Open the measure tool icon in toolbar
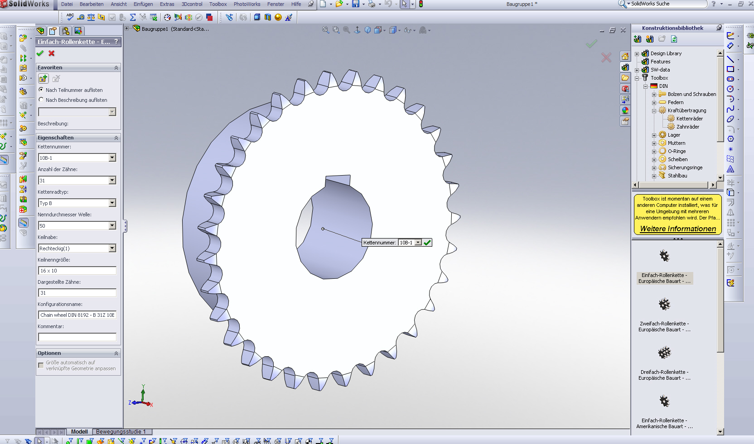The height and width of the screenshot is (444, 754). pos(81,17)
